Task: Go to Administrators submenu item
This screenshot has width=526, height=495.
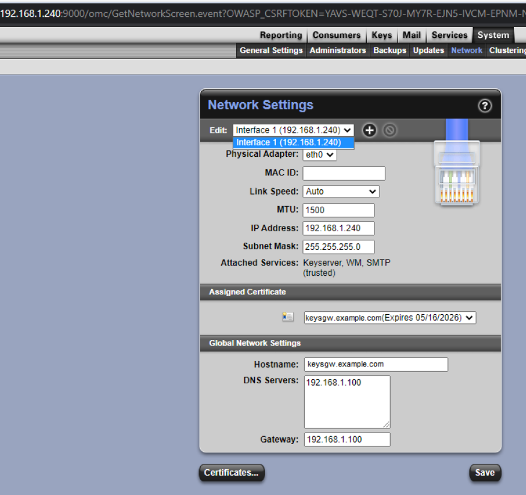Action: (x=338, y=50)
